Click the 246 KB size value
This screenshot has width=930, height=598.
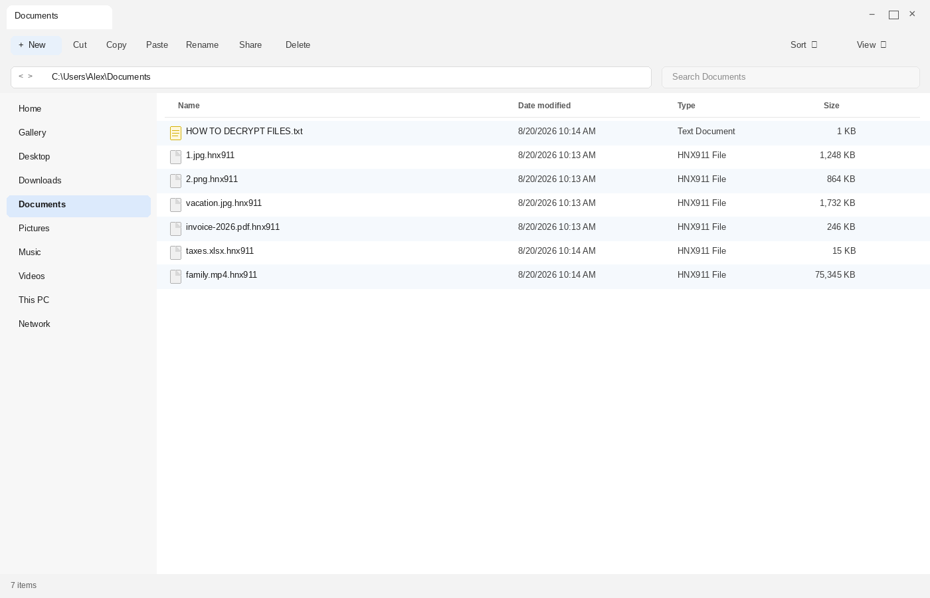point(841,227)
